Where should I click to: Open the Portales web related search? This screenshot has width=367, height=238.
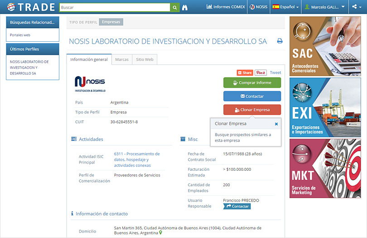[20, 35]
